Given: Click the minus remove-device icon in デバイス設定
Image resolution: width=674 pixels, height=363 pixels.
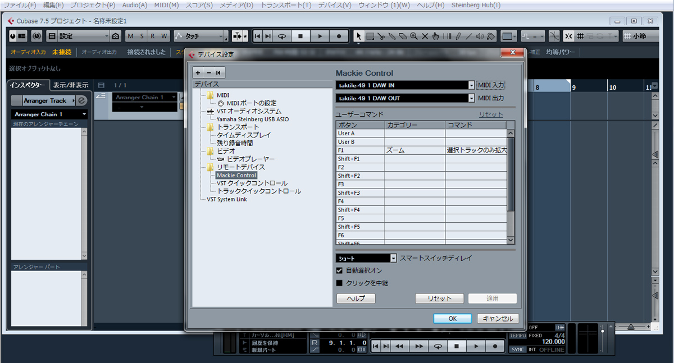Looking at the screenshot, I should coord(208,72).
